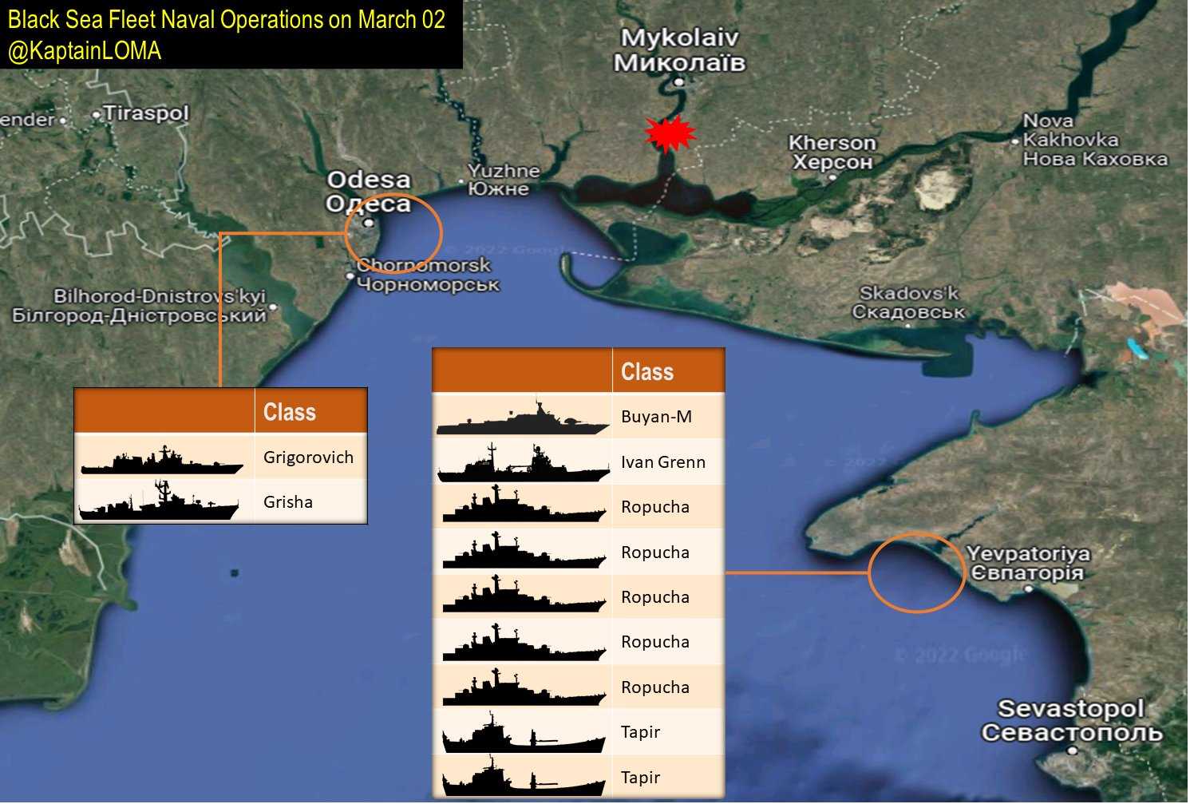Click the 'Чорноморськ' Cyrillic label

(x=428, y=284)
